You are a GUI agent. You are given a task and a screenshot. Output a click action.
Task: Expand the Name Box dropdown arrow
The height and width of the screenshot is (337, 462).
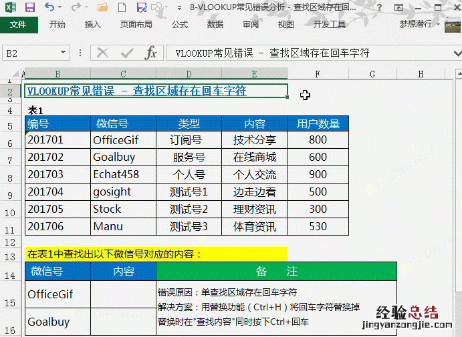pos(64,53)
